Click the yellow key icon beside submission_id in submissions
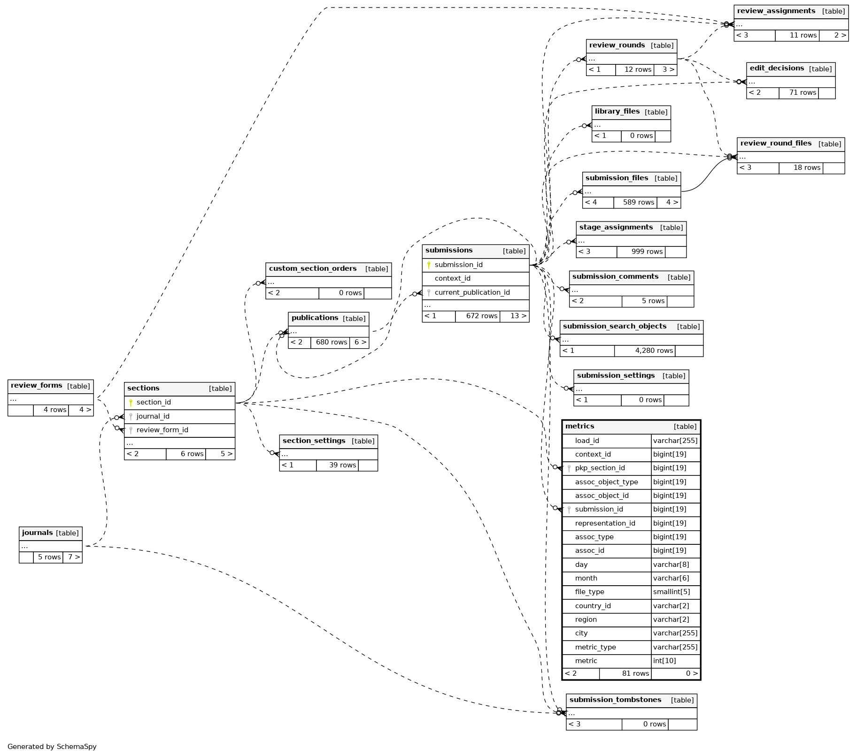This screenshot has height=756, width=856. coord(429,265)
